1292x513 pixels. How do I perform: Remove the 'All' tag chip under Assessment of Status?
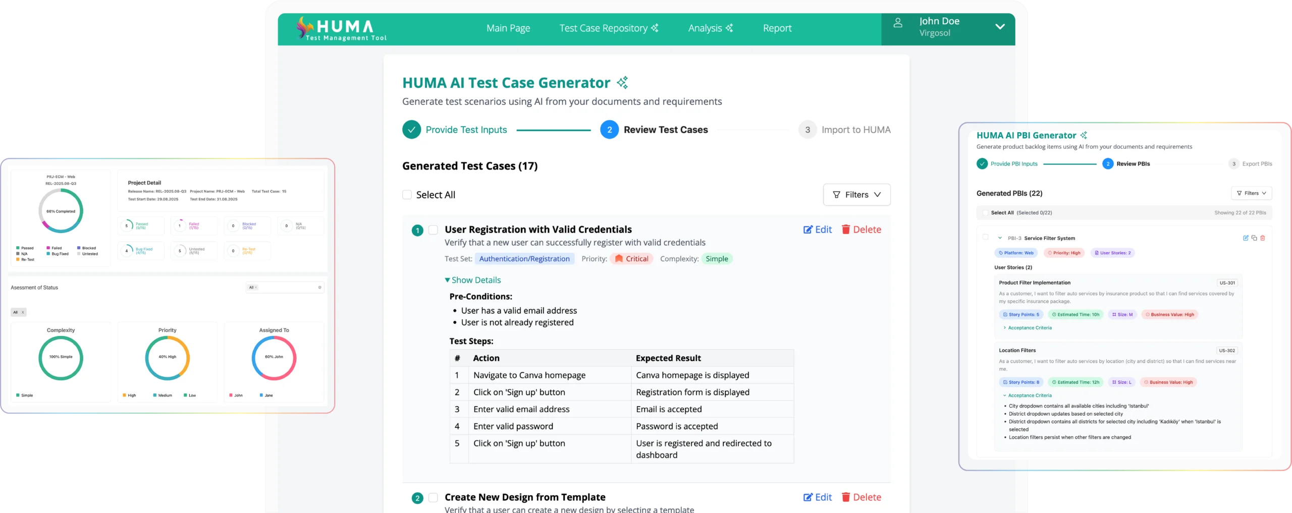tap(23, 312)
